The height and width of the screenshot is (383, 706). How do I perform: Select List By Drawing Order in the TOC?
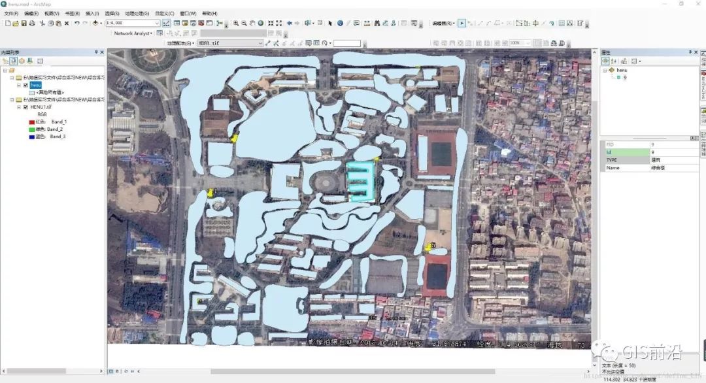point(7,61)
